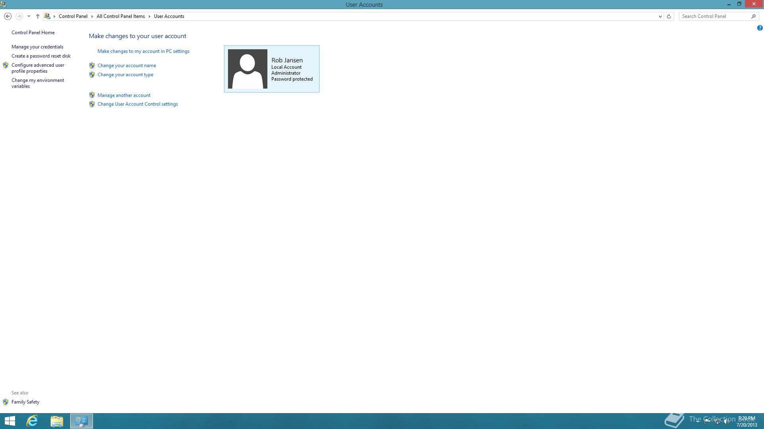Expand chevron after Control Panel breadcrumb
This screenshot has height=429, width=764.
pyautogui.click(x=92, y=16)
